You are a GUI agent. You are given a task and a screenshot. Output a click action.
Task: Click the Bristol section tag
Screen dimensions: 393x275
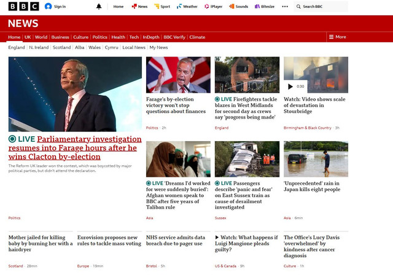[x=152, y=266]
